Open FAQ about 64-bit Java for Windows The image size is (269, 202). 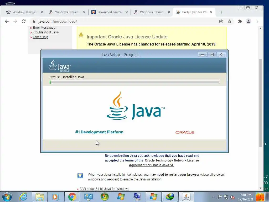coord(104,189)
